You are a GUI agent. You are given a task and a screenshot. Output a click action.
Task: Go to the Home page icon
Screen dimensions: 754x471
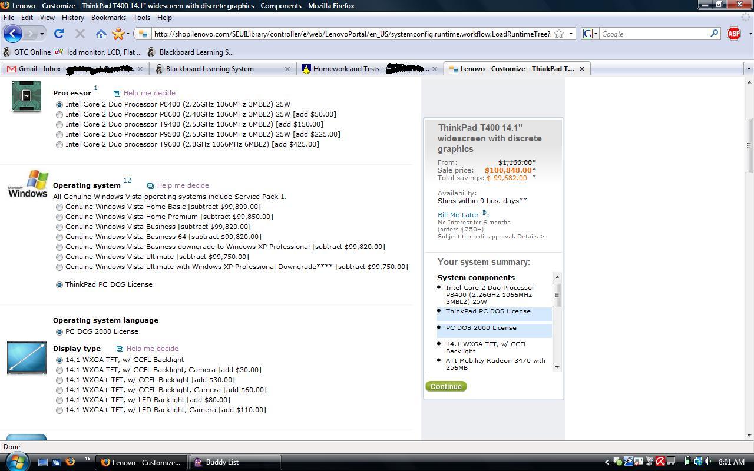(101, 34)
